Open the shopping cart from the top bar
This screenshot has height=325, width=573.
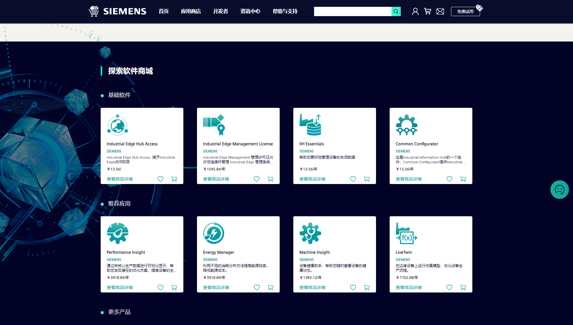click(x=428, y=11)
